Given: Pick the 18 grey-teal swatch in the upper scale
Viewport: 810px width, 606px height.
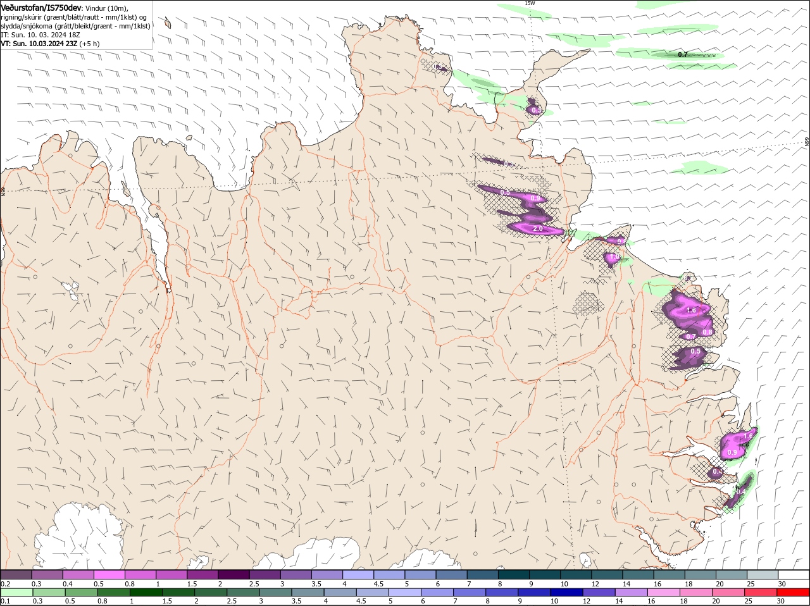Looking at the screenshot, I should (701, 574).
